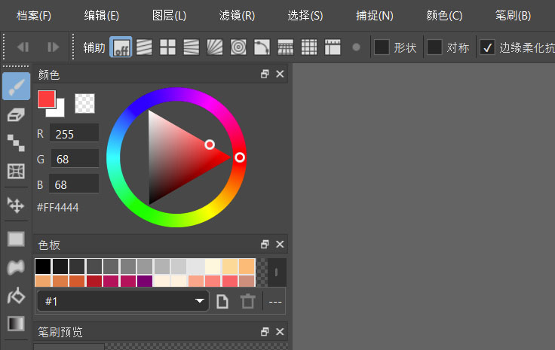The width and height of the screenshot is (555, 350).
Task: Click the R value field
Action: 74,133
